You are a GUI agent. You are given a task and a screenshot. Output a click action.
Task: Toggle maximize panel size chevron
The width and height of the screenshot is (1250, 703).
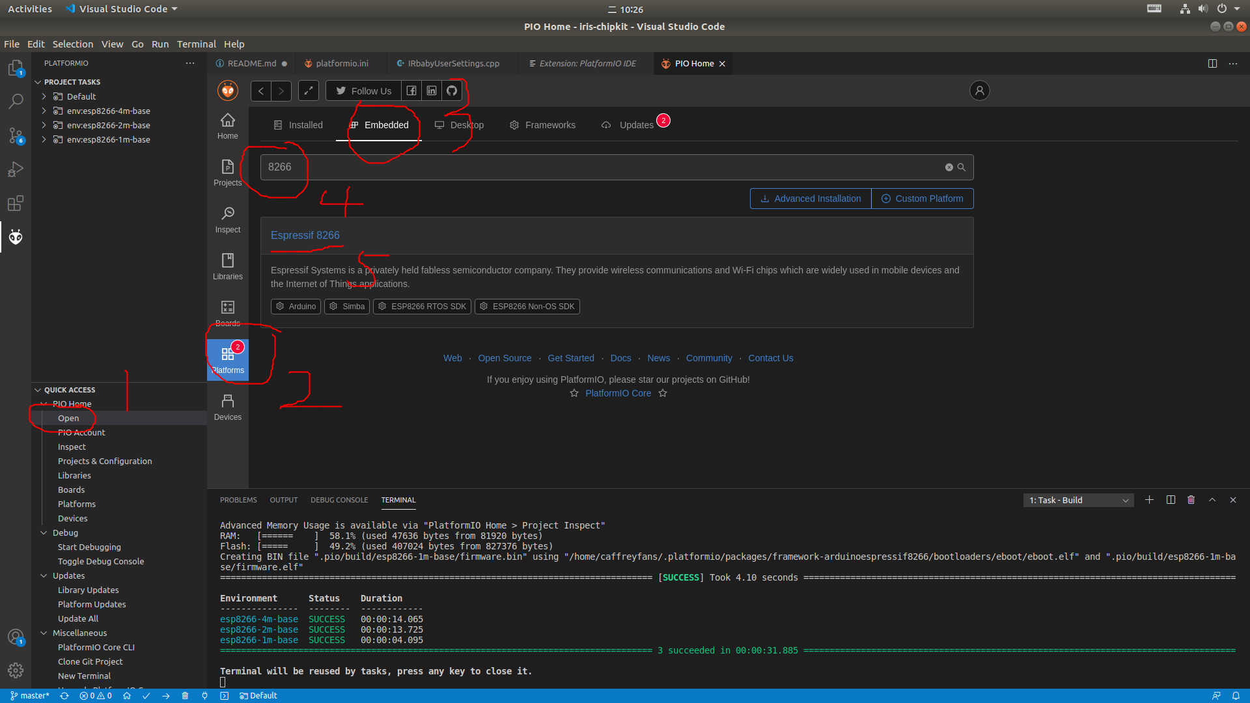pos(1212,500)
